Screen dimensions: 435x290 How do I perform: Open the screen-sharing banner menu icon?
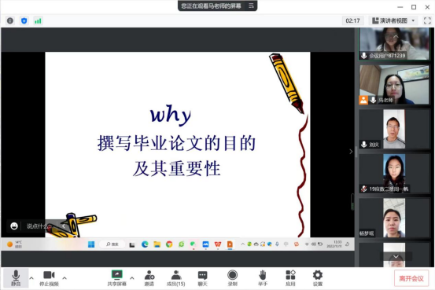point(251,6)
